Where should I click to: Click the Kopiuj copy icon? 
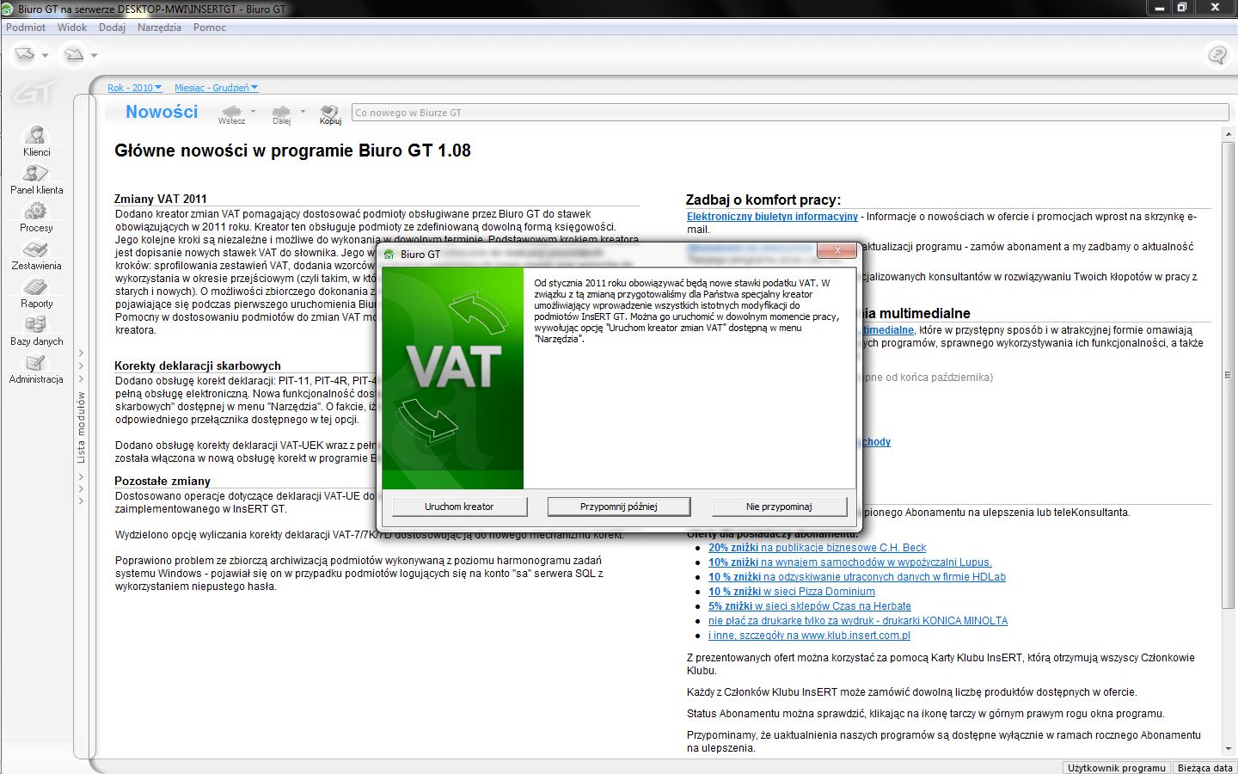click(x=330, y=111)
